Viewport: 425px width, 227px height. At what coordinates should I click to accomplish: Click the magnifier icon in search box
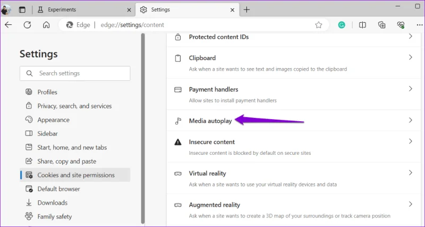click(29, 73)
